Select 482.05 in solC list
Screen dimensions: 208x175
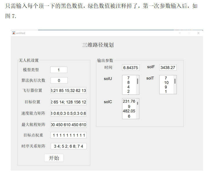[129, 111]
